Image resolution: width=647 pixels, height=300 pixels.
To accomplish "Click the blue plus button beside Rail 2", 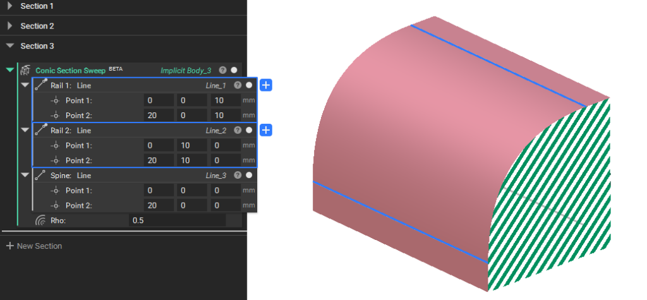I will (x=266, y=130).
